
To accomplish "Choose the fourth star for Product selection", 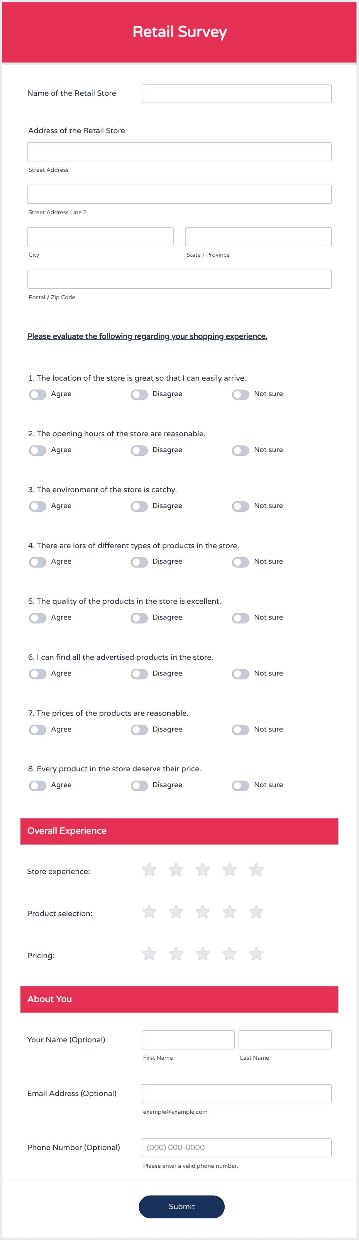I will coord(230,912).
